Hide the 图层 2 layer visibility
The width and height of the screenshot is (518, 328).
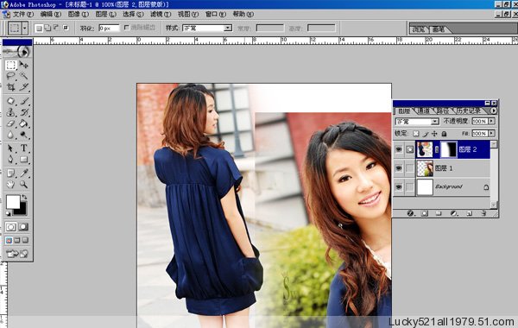399,149
